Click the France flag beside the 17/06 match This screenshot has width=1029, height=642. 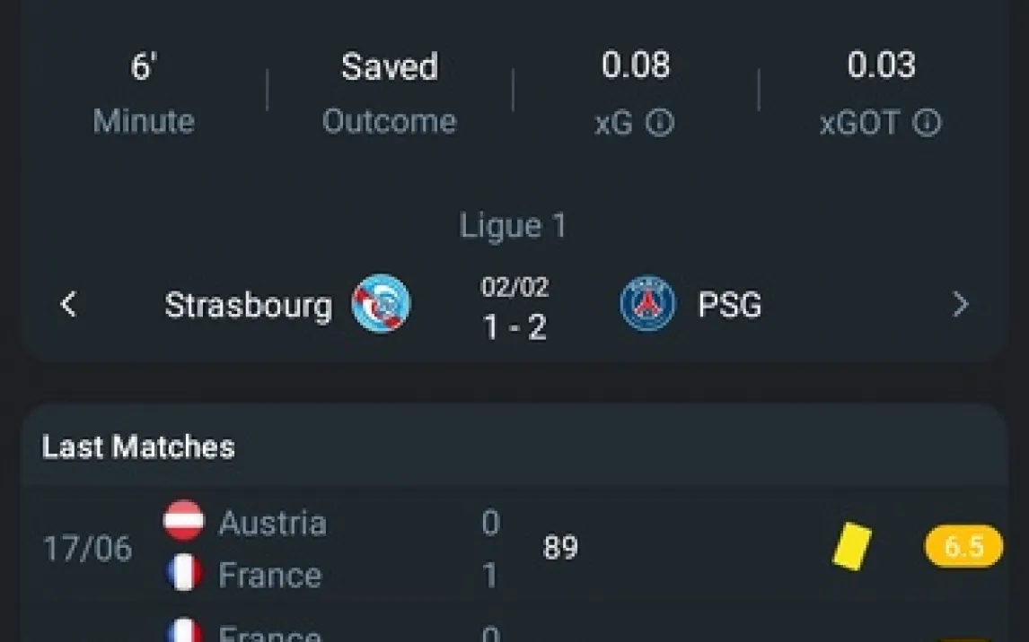point(184,574)
